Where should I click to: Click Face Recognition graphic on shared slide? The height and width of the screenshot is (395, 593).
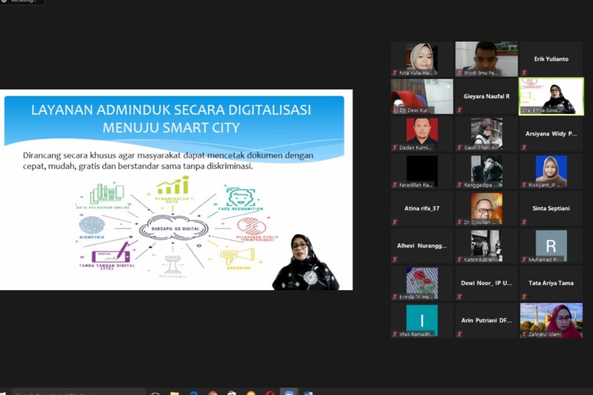point(241,198)
